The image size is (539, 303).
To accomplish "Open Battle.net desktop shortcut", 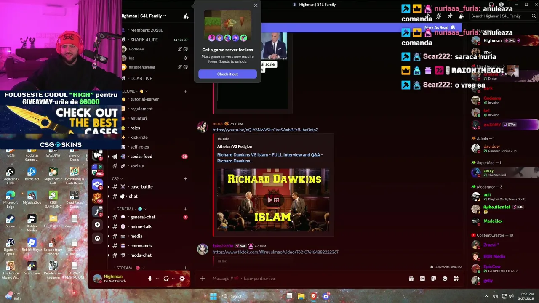I will [32, 174].
